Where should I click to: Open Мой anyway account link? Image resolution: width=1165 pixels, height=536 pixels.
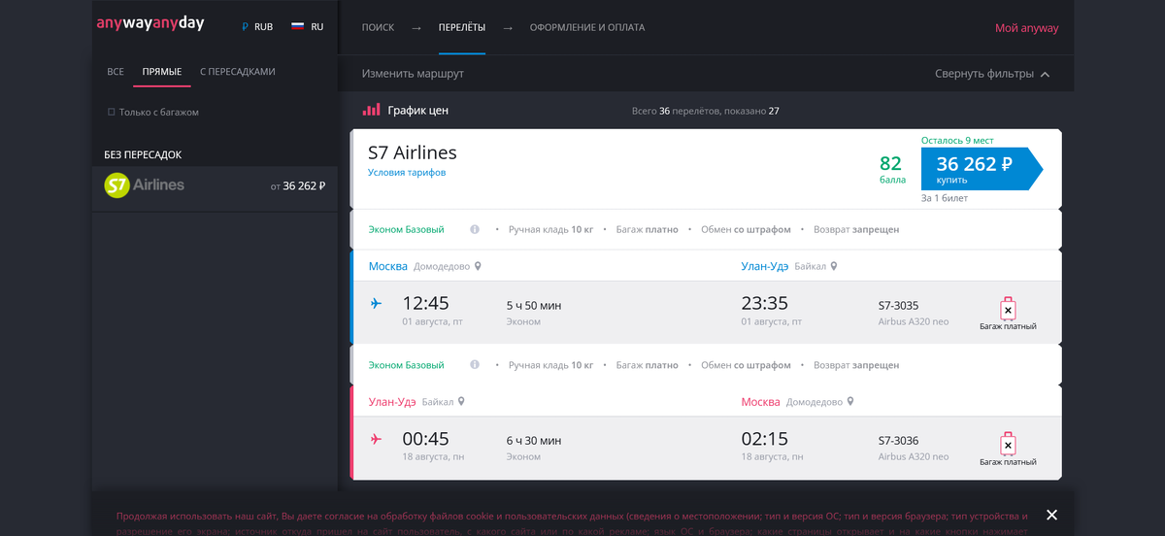click(x=1026, y=28)
